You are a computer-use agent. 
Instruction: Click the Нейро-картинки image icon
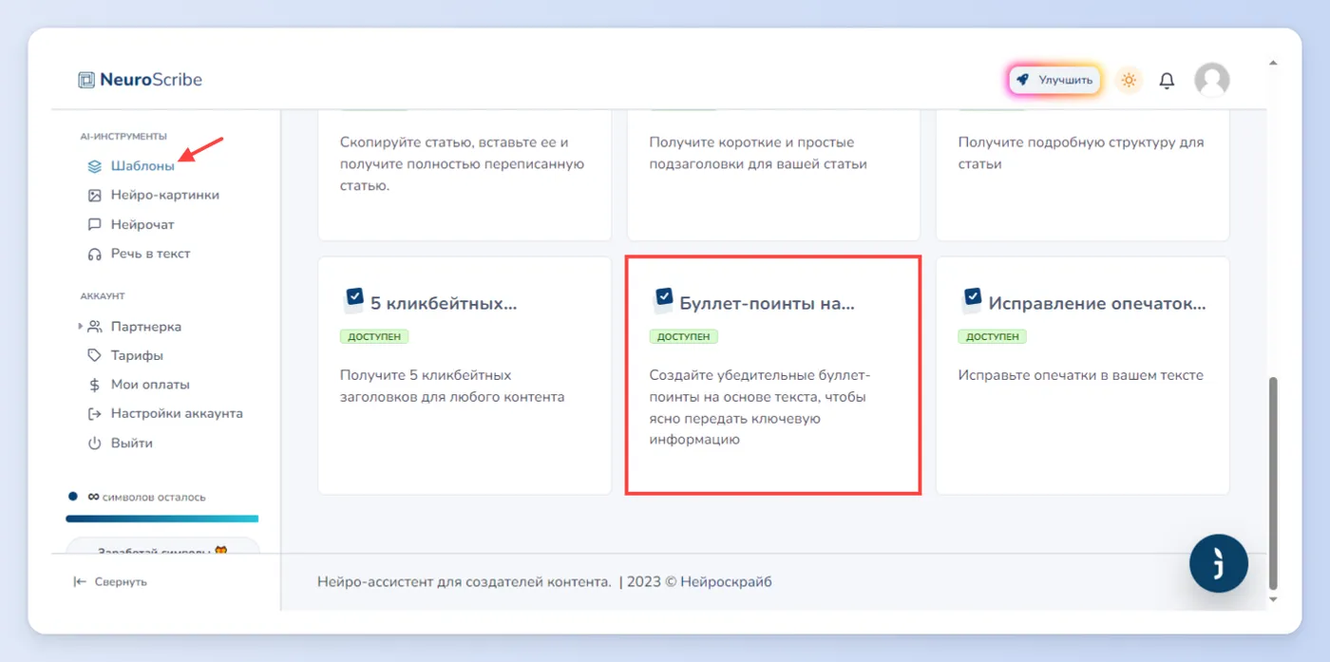click(x=94, y=195)
